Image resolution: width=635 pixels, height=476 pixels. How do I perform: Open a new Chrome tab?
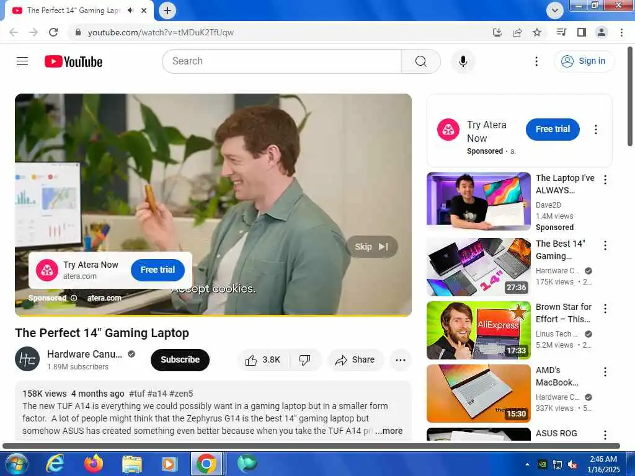(x=167, y=11)
